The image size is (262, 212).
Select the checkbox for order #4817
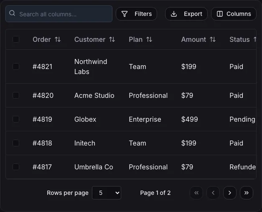[x=16, y=167]
